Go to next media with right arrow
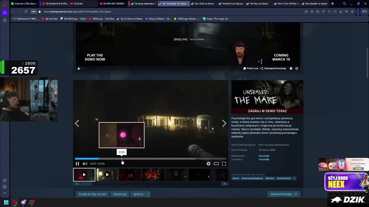The height and width of the screenshot is (207, 369). (x=224, y=123)
